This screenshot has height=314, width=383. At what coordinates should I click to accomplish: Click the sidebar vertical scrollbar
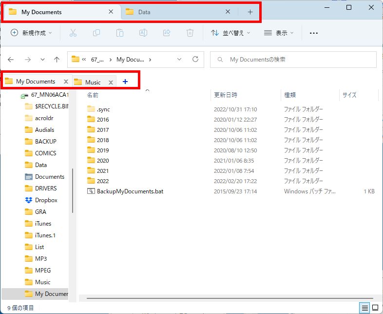[73, 191]
